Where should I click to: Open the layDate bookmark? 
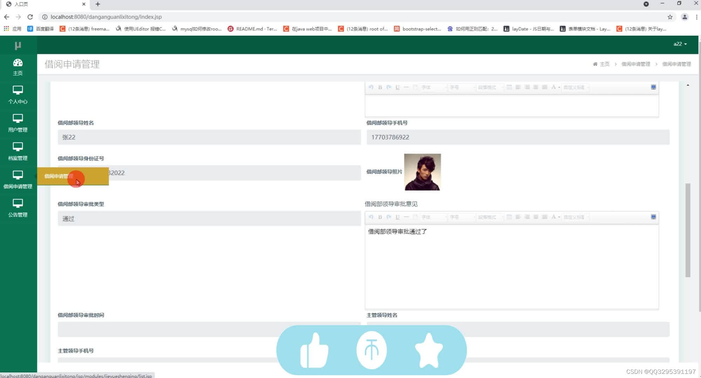pos(529,29)
